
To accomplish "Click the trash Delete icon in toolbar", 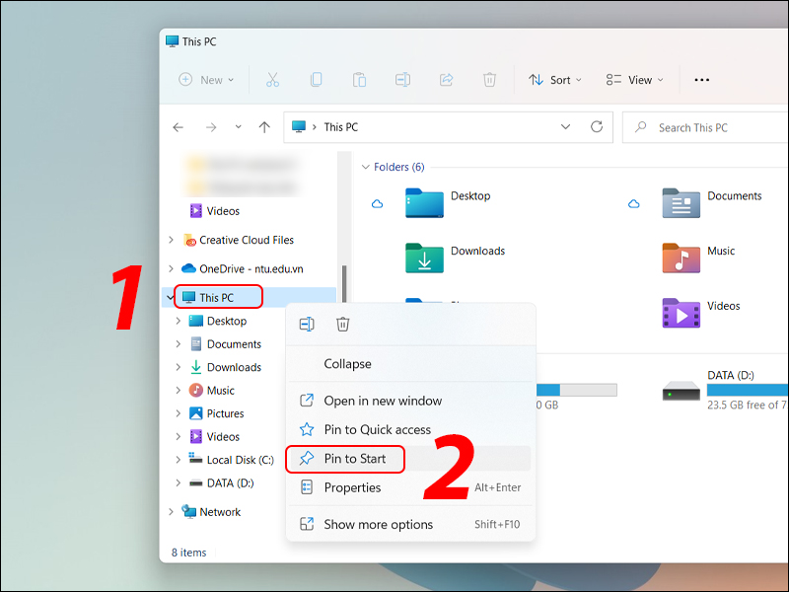I will [x=489, y=80].
